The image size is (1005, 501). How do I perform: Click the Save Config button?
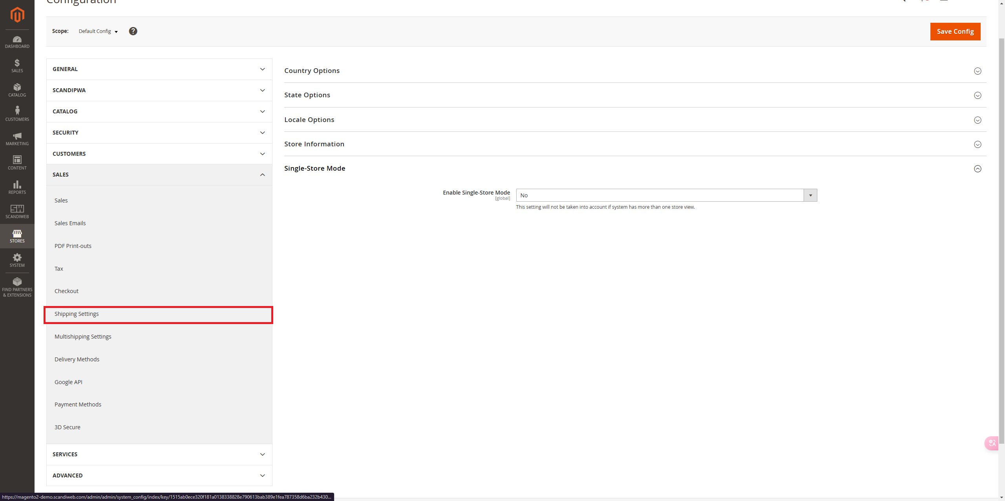coord(955,31)
